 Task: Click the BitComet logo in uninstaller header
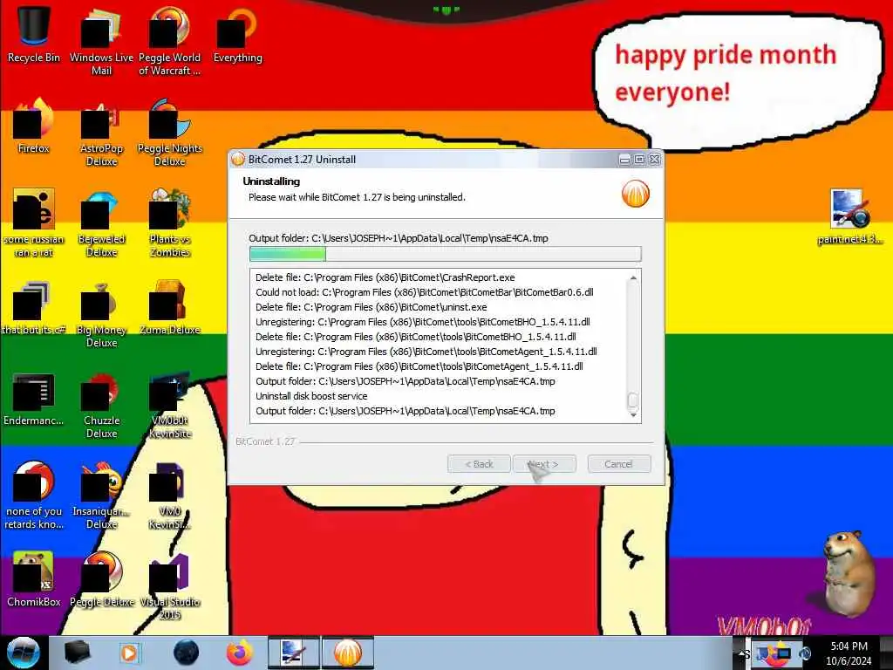(635, 194)
